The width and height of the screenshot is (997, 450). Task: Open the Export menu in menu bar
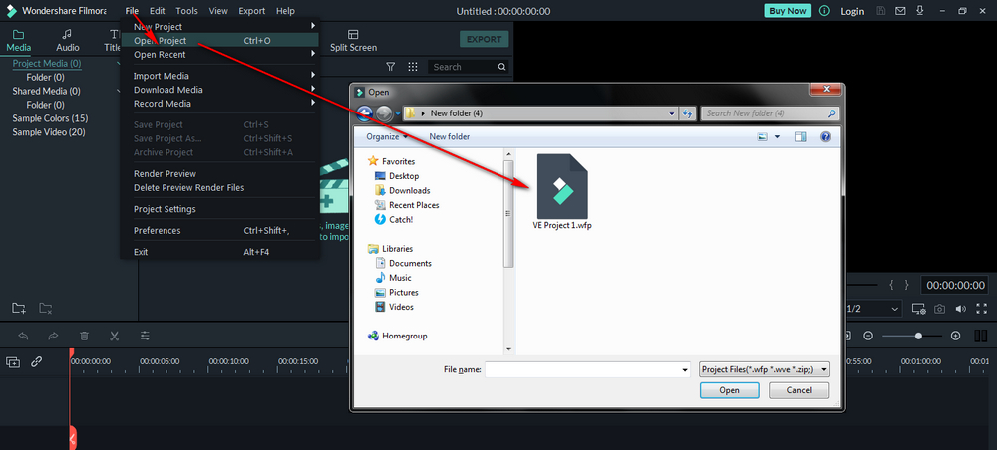(252, 11)
